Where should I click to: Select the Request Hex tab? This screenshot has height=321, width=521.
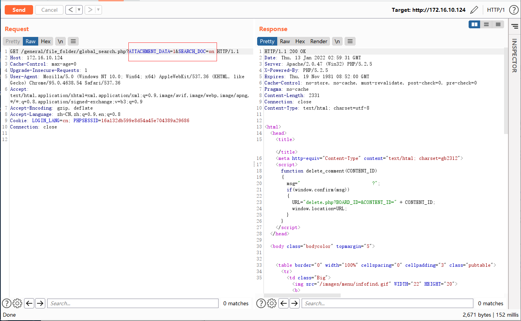click(x=46, y=41)
